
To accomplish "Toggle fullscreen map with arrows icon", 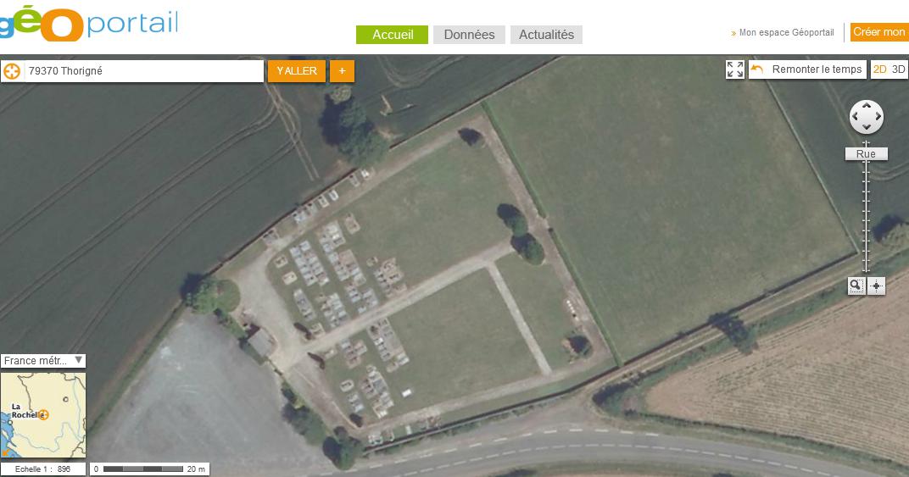I will click(x=735, y=69).
